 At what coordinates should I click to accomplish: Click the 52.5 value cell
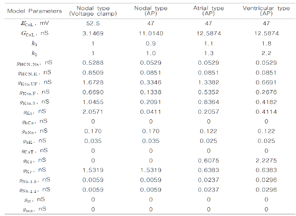click(93, 25)
